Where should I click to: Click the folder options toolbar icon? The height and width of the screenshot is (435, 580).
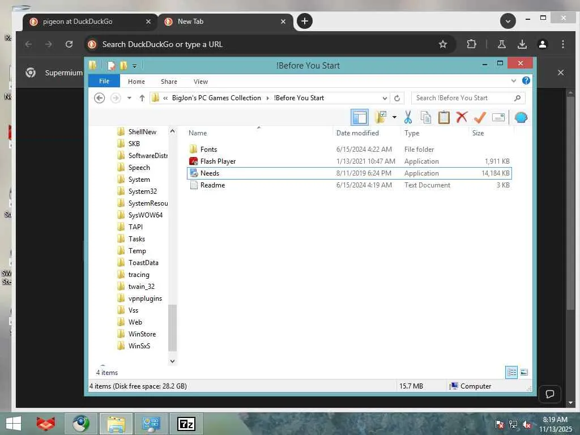(x=380, y=117)
